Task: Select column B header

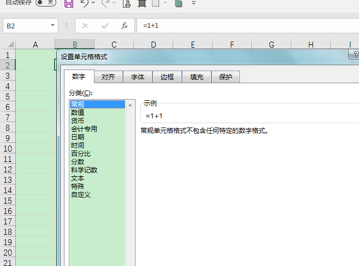Action: (75, 44)
